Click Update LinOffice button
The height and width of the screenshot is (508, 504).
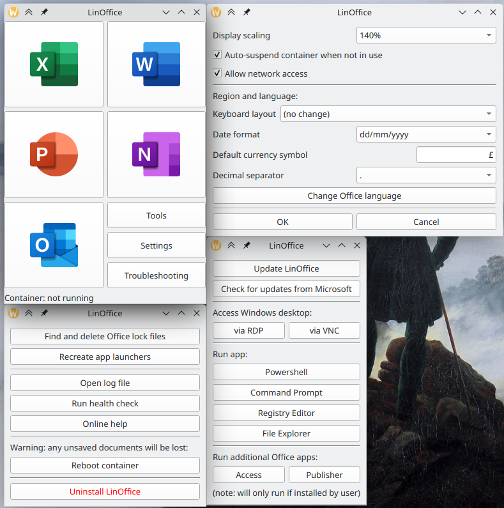pyautogui.click(x=286, y=268)
